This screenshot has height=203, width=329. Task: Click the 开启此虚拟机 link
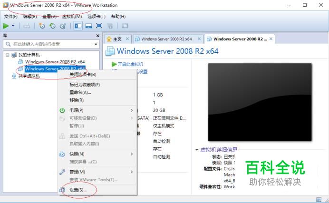(130, 64)
